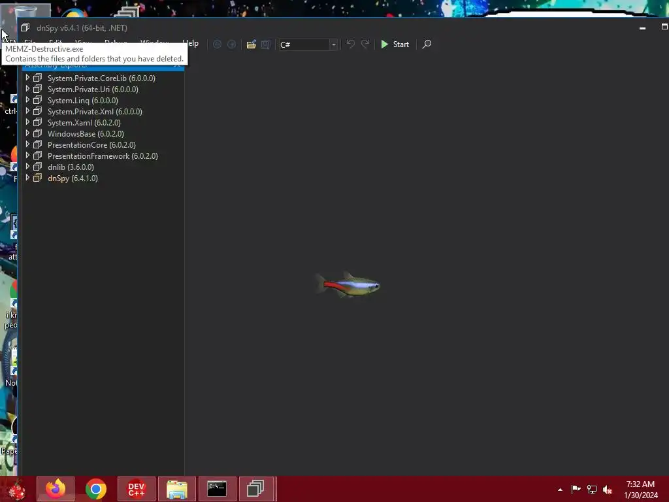
Task: Click the assembly icon beside System.Private.Uri
Action: (x=37, y=89)
